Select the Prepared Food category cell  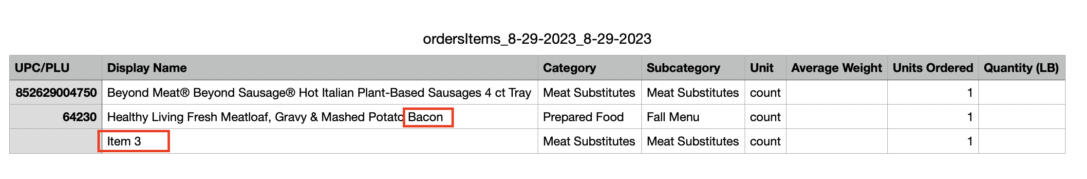589,117
